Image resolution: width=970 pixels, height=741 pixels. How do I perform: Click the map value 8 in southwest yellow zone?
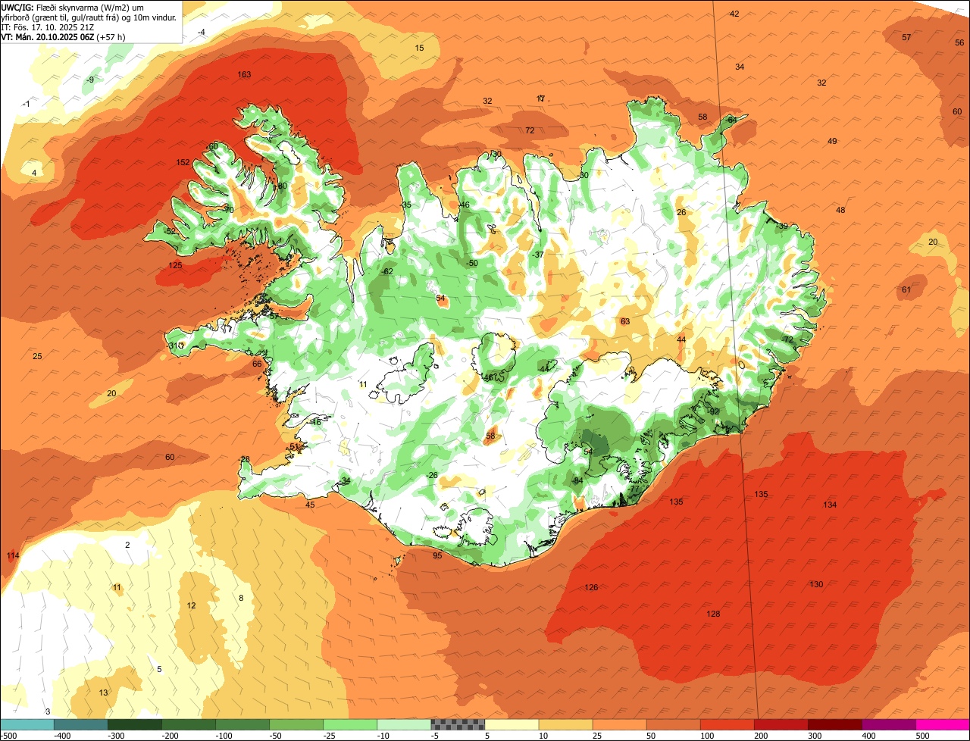tap(241, 598)
